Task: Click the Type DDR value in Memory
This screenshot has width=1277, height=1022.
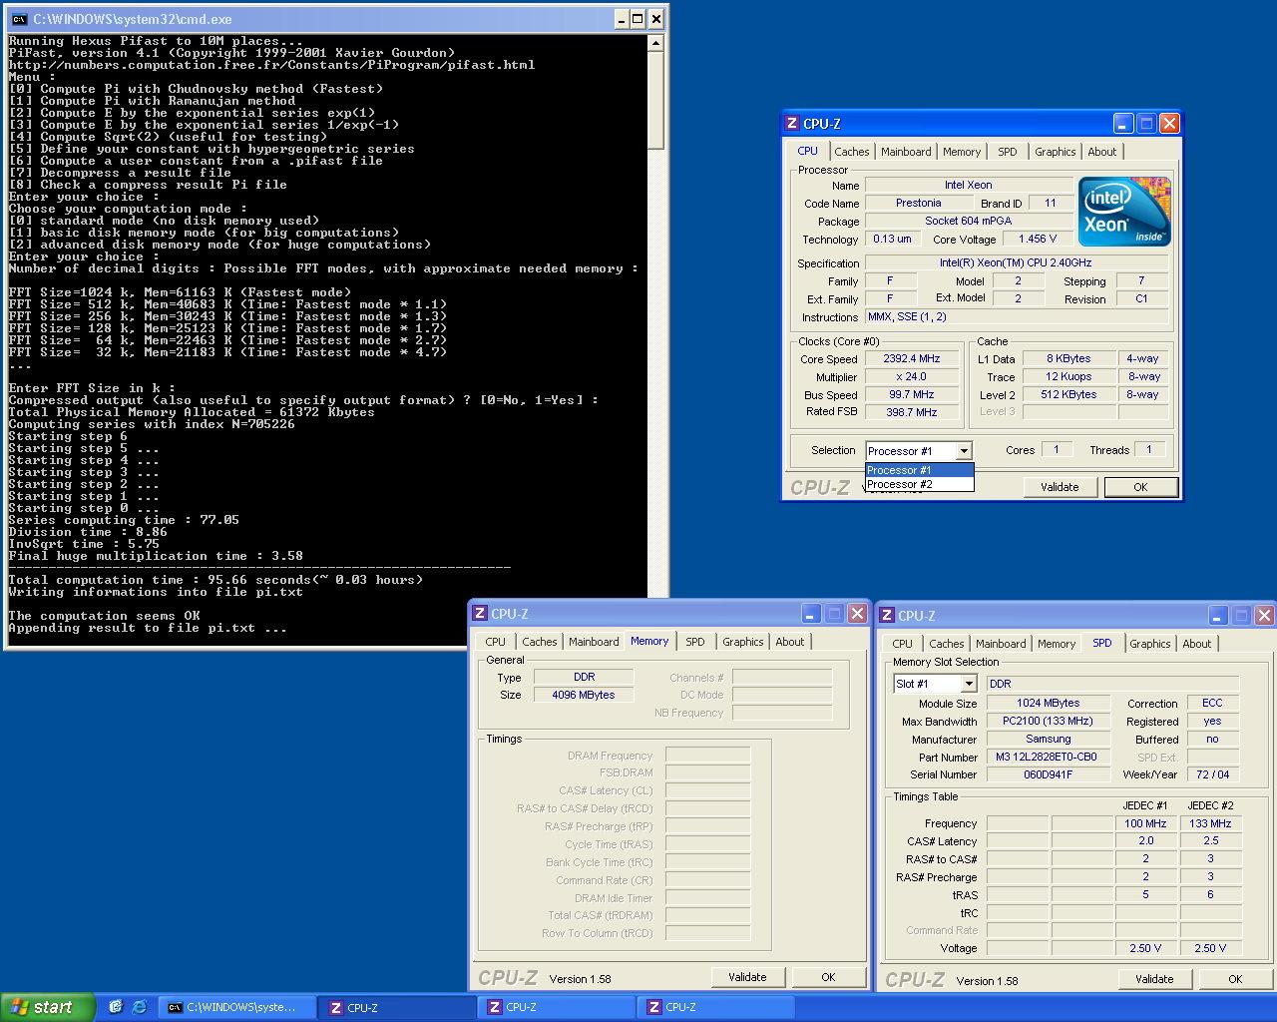Action: tap(584, 677)
